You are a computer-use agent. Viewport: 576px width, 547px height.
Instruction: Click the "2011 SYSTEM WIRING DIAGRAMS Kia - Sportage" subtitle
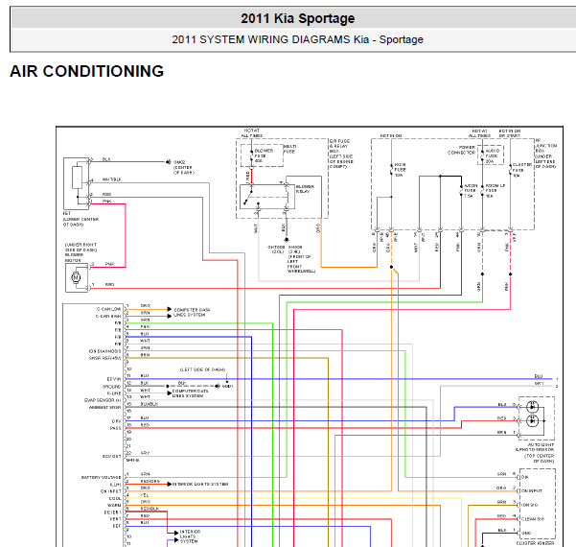pos(297,39)
